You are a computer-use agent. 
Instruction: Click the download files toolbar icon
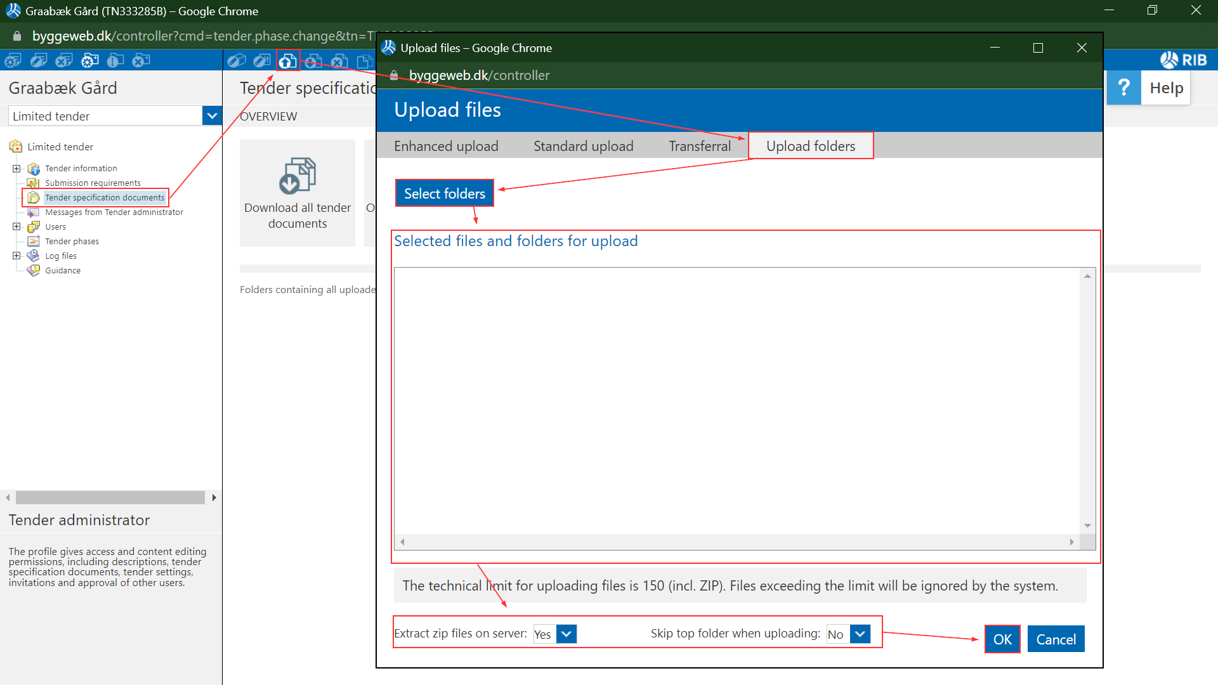tap(313, 61)
